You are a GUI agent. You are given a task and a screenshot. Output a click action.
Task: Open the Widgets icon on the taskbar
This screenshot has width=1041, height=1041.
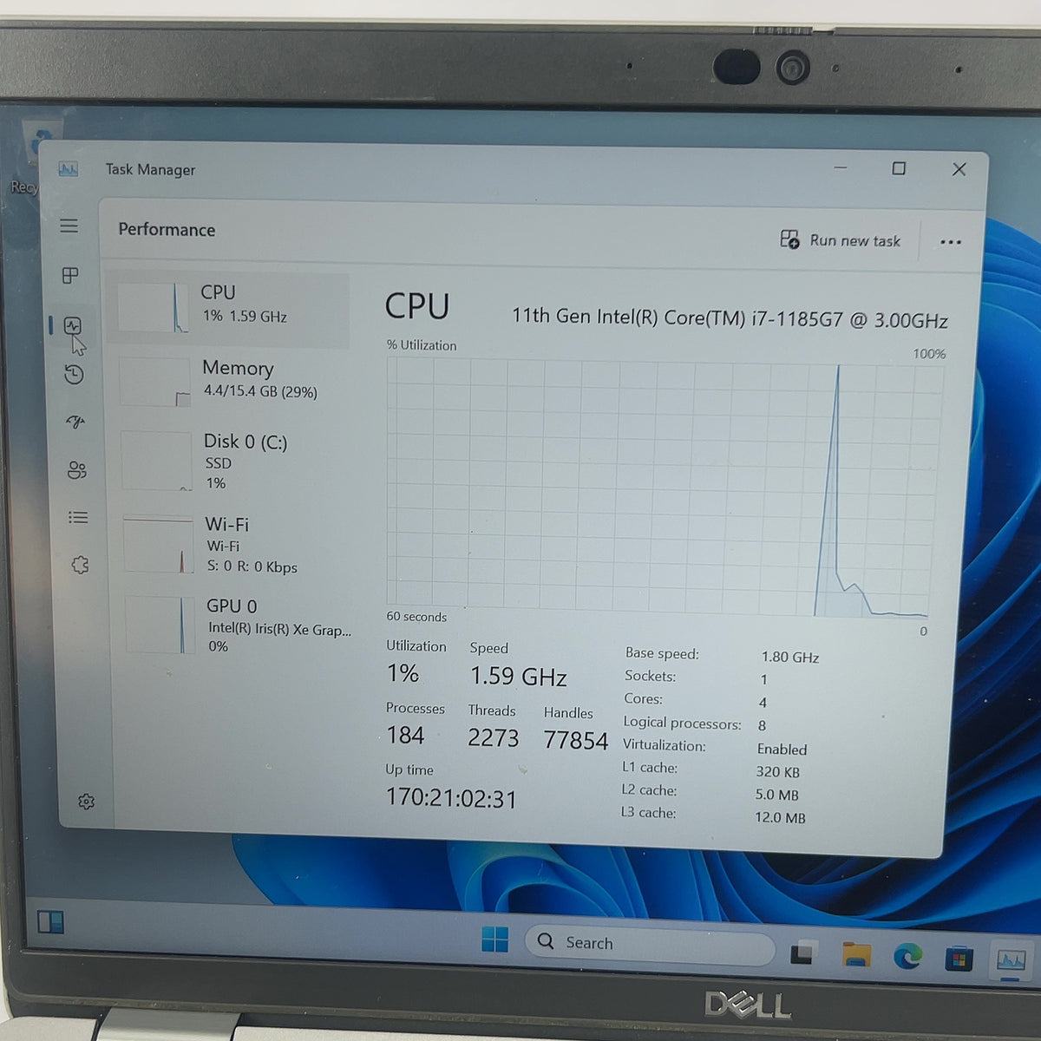[x=50, y=921]
